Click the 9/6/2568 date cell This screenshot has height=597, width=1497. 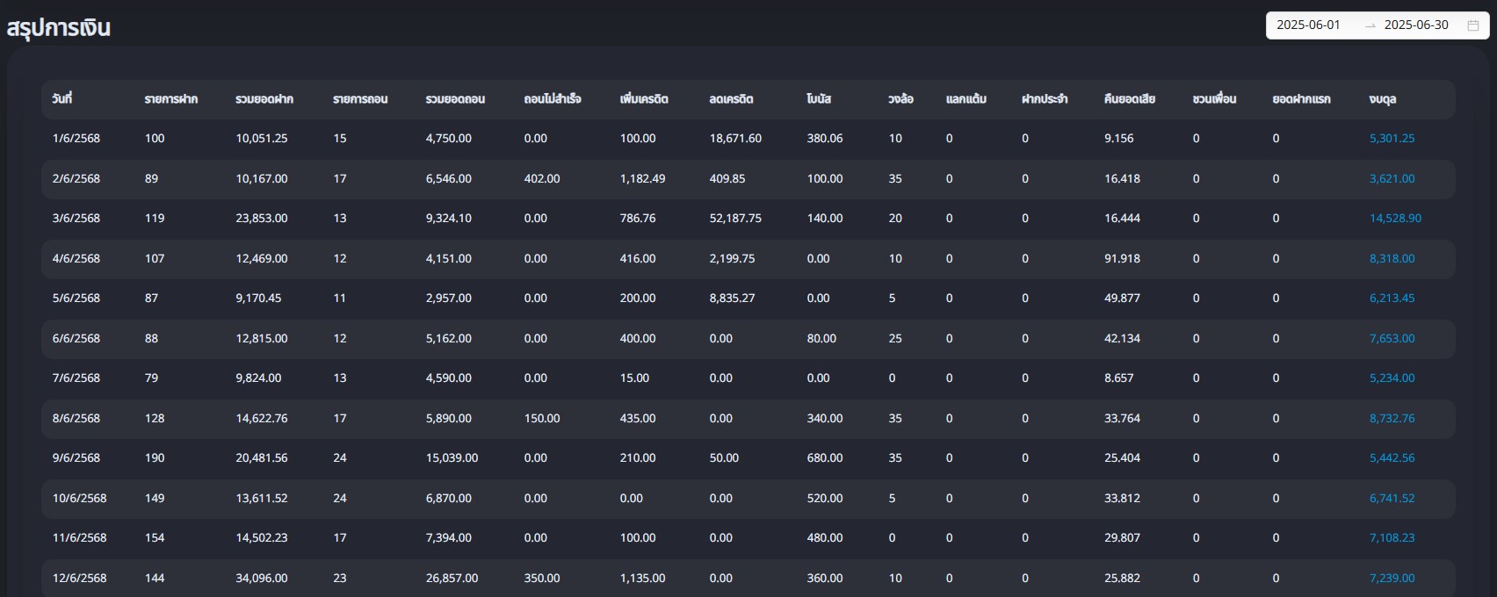click(x=76, y=458)
